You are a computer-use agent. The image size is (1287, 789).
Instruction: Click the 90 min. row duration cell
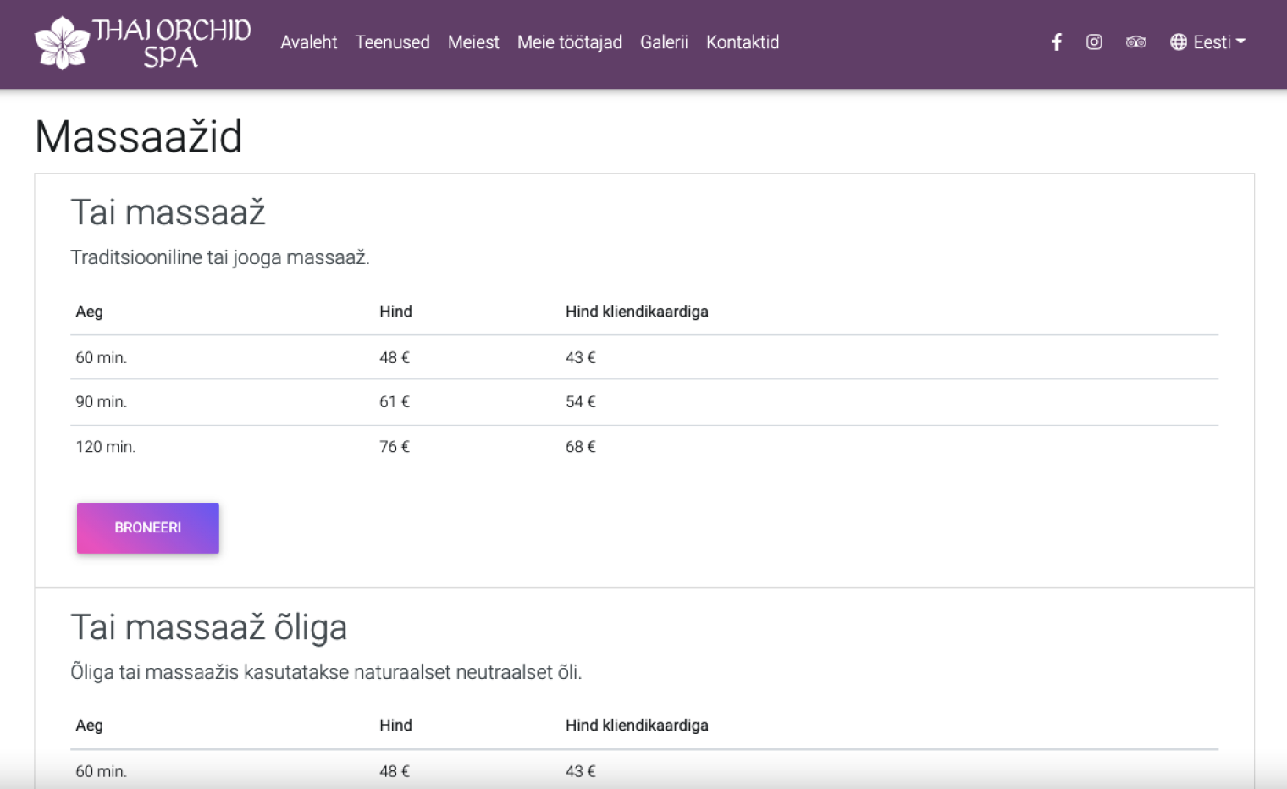pos(102,402)
